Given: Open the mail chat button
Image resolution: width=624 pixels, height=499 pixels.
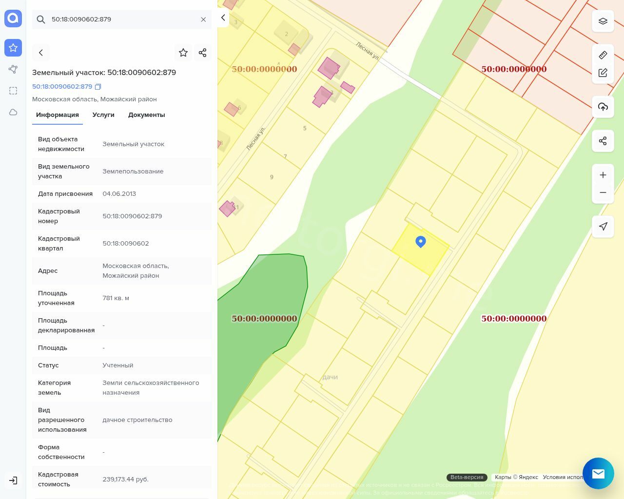Looking at the screenshot, I should (x=598, y=473).
